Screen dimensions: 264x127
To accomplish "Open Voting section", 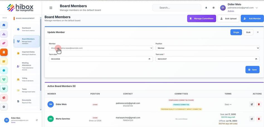I will pos(27,79).
